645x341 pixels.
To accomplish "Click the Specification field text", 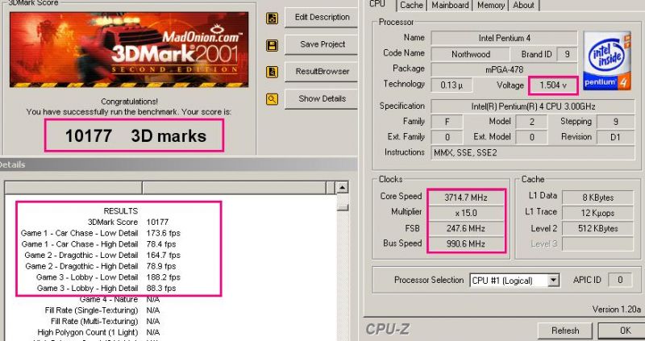I will coord(533,106).
